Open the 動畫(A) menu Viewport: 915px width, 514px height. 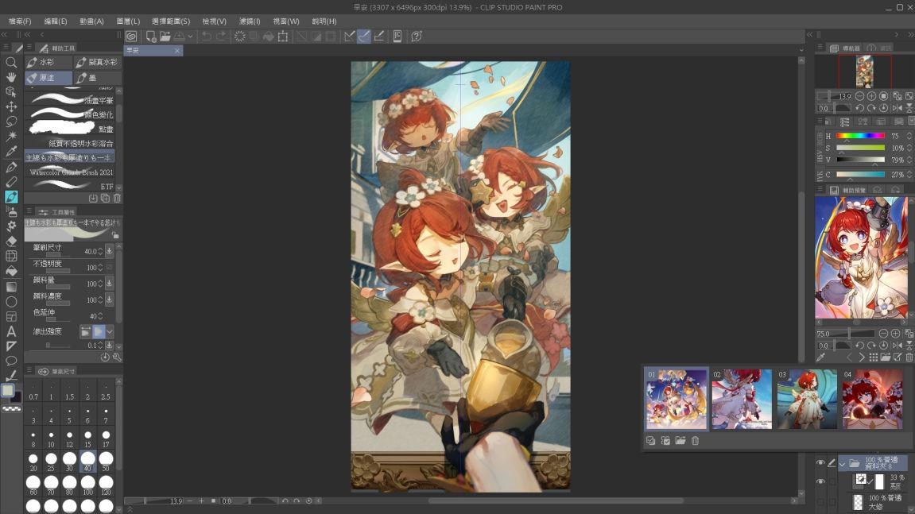pyautogui.click(x=91, y=21)
